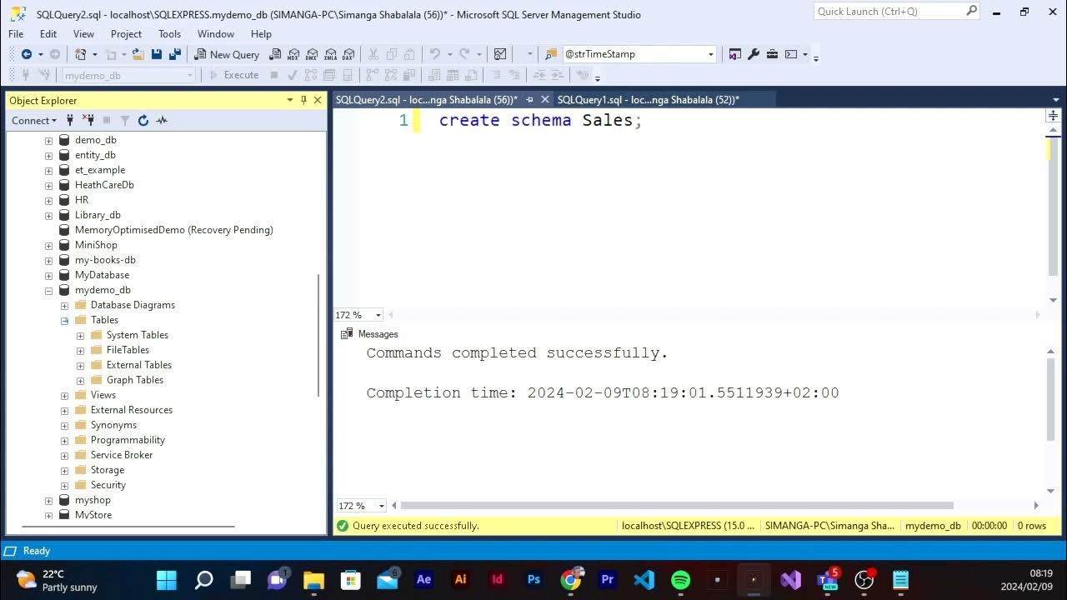Click the Find in Files icon
Viewport: 1067px width, 600px height.
coord(550,54)
